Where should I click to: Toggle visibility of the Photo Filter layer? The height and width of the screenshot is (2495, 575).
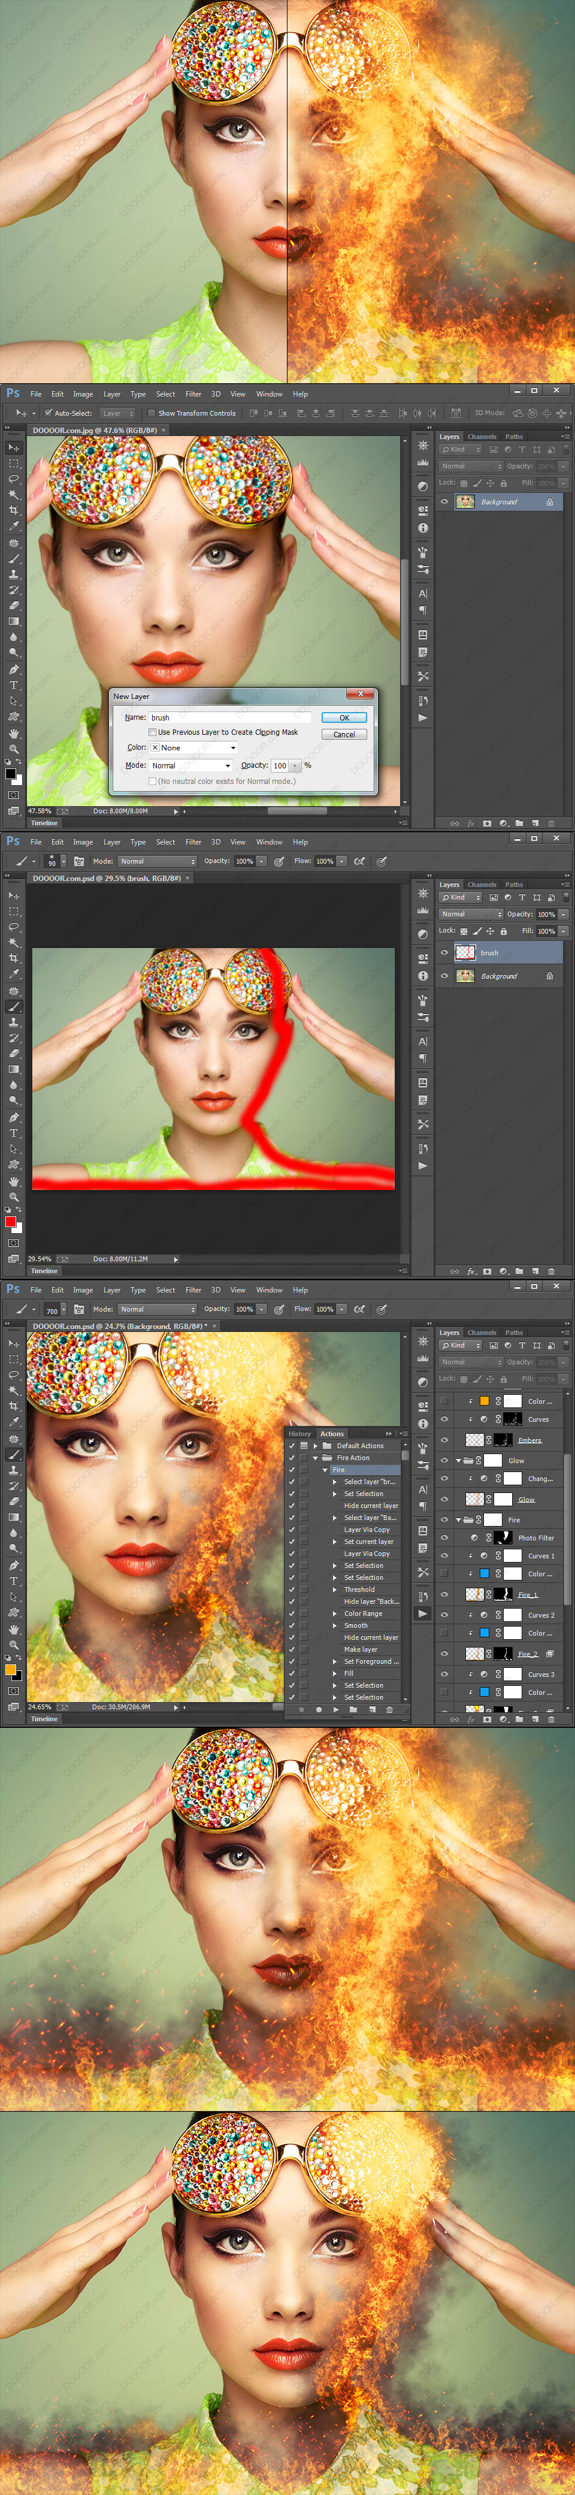[x=444, y=1537]
